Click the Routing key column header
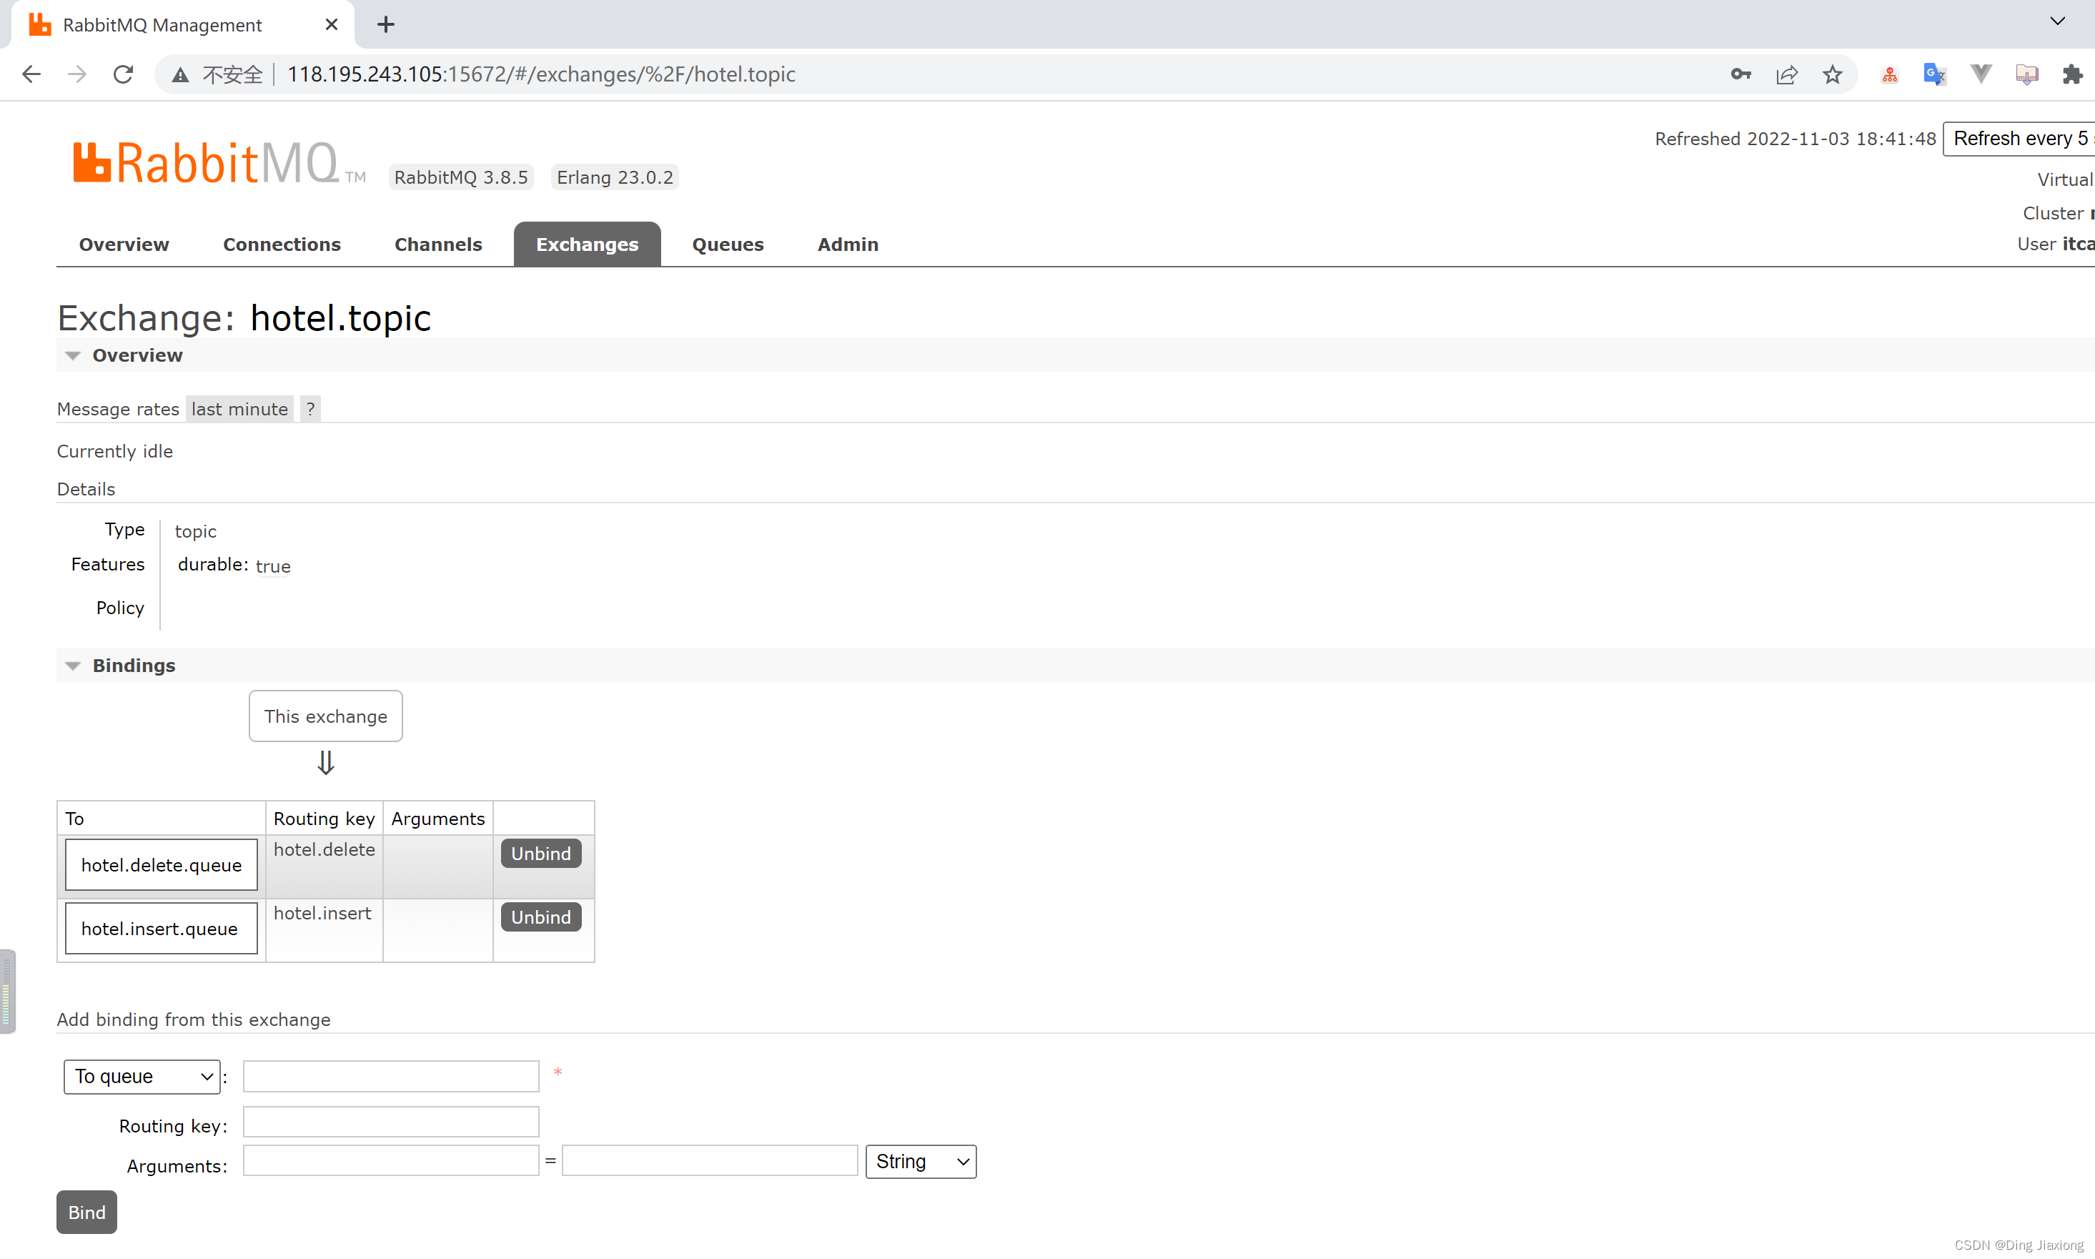Viewport: 2095px width, 1259px height. click(x=324, y=819)
